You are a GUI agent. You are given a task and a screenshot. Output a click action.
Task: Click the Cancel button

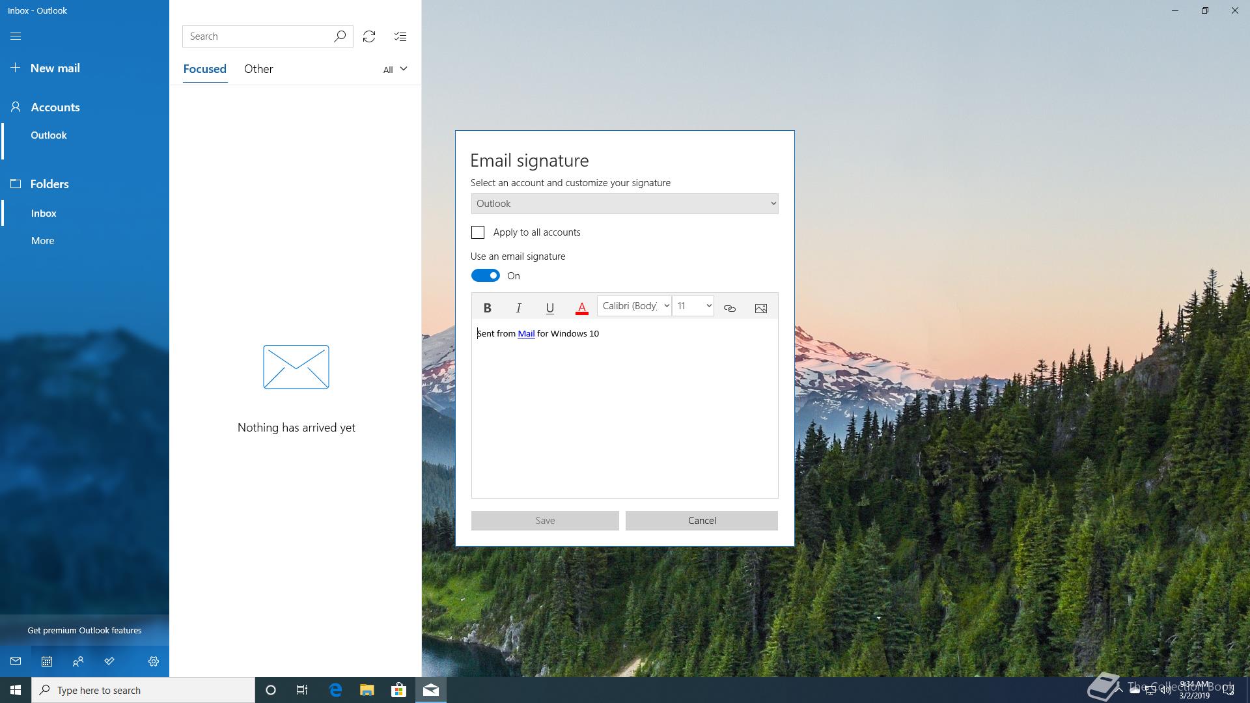coord(701,521)
